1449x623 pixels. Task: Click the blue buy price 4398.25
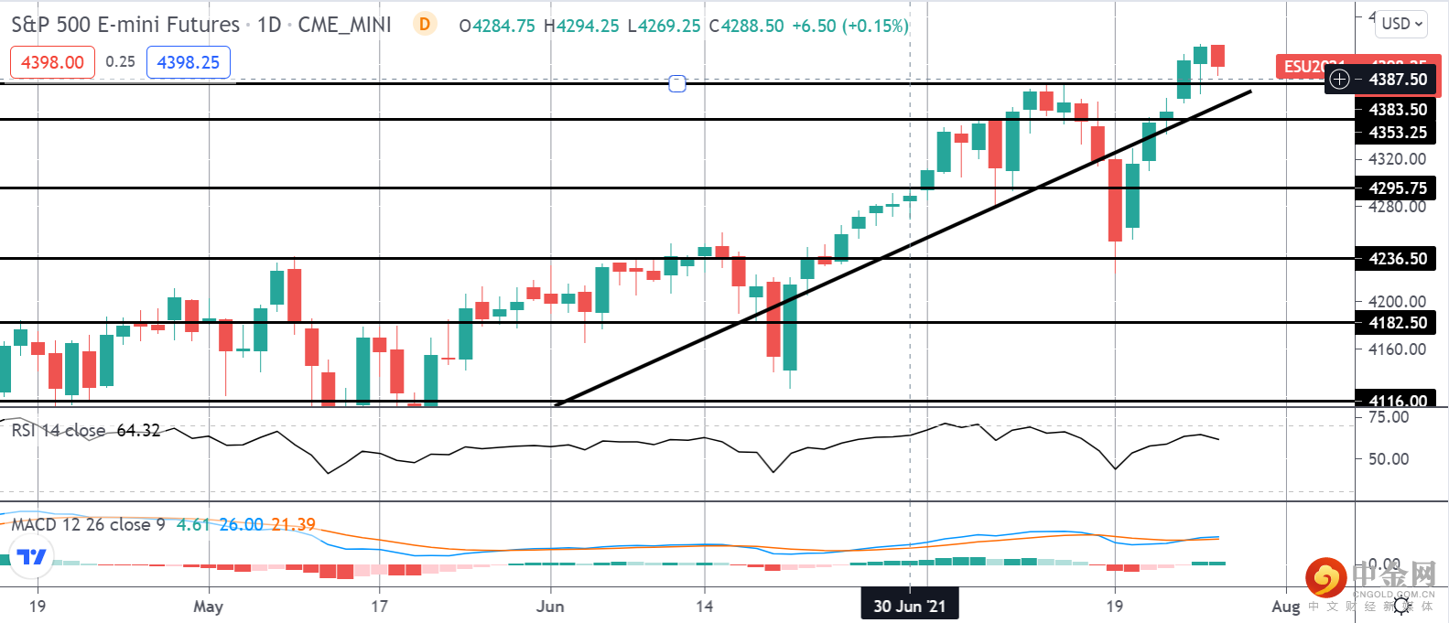pos(189,62)
